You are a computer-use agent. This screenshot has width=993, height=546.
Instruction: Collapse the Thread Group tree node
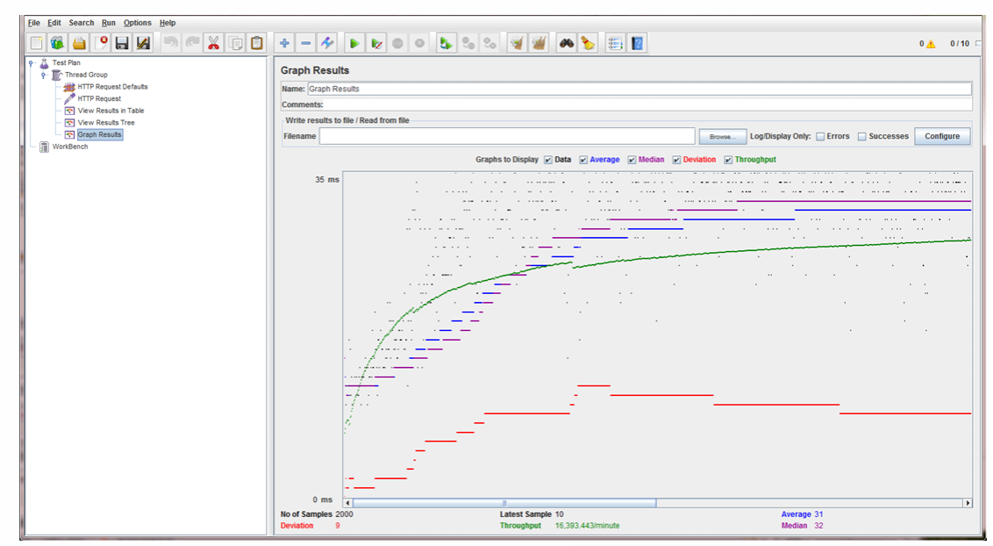click(x=43, y=75)
